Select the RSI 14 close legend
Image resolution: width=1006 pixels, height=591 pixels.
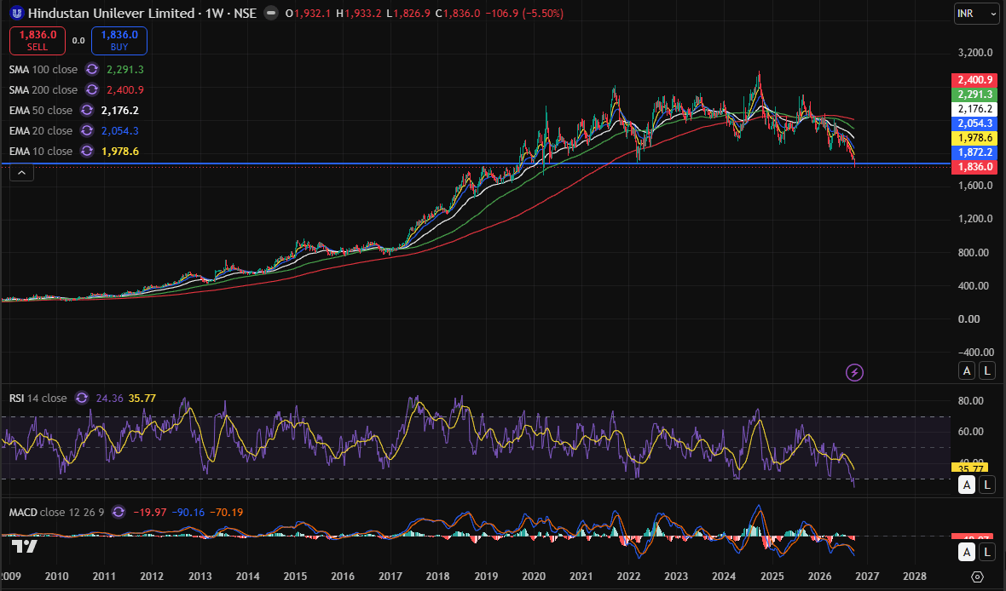[x=38, y=398]
